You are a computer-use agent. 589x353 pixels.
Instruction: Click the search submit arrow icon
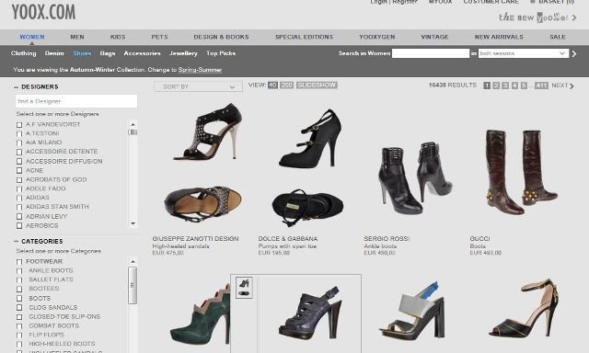click(x=574, y=53)
